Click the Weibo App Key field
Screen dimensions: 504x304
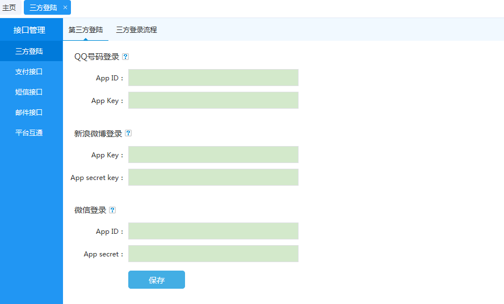tap(213, 155)
